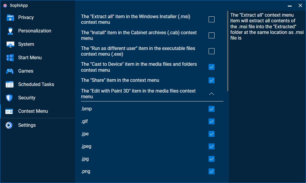Select the Security shield icon

tap(9, 98)
